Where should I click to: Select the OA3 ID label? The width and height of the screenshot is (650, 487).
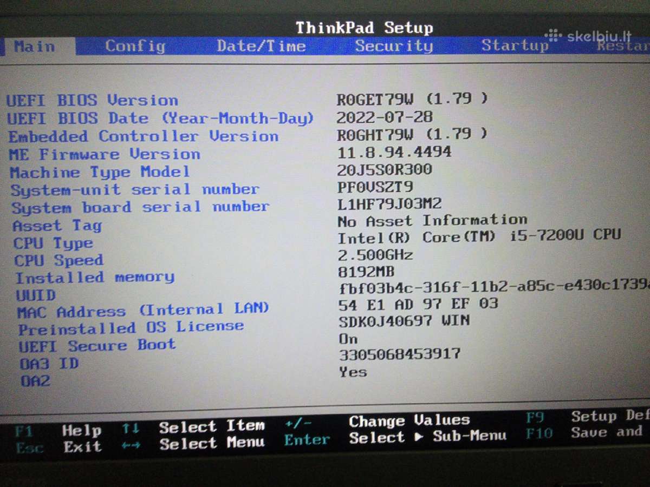pyautogui.click(x=49, y=364)
